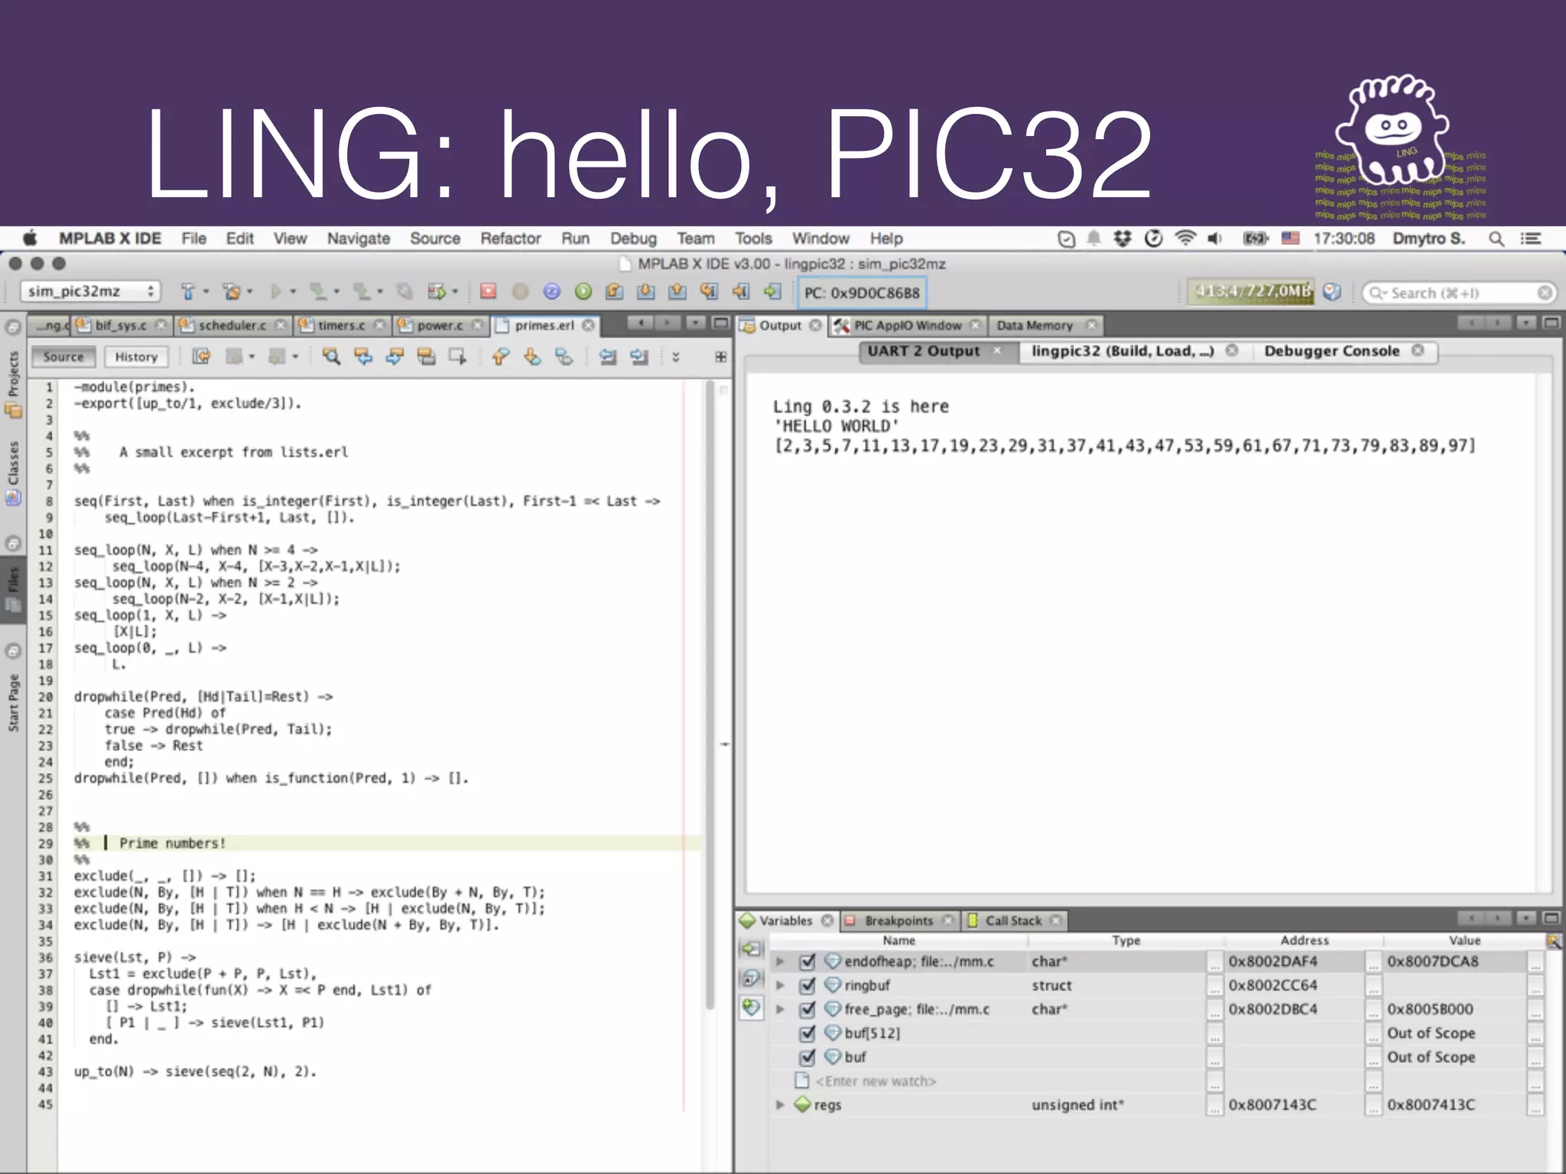This screenshot has height=1174, width=1566.
Task: Open the Clean and Build dropdown arrow
Action: click(250, 292)
